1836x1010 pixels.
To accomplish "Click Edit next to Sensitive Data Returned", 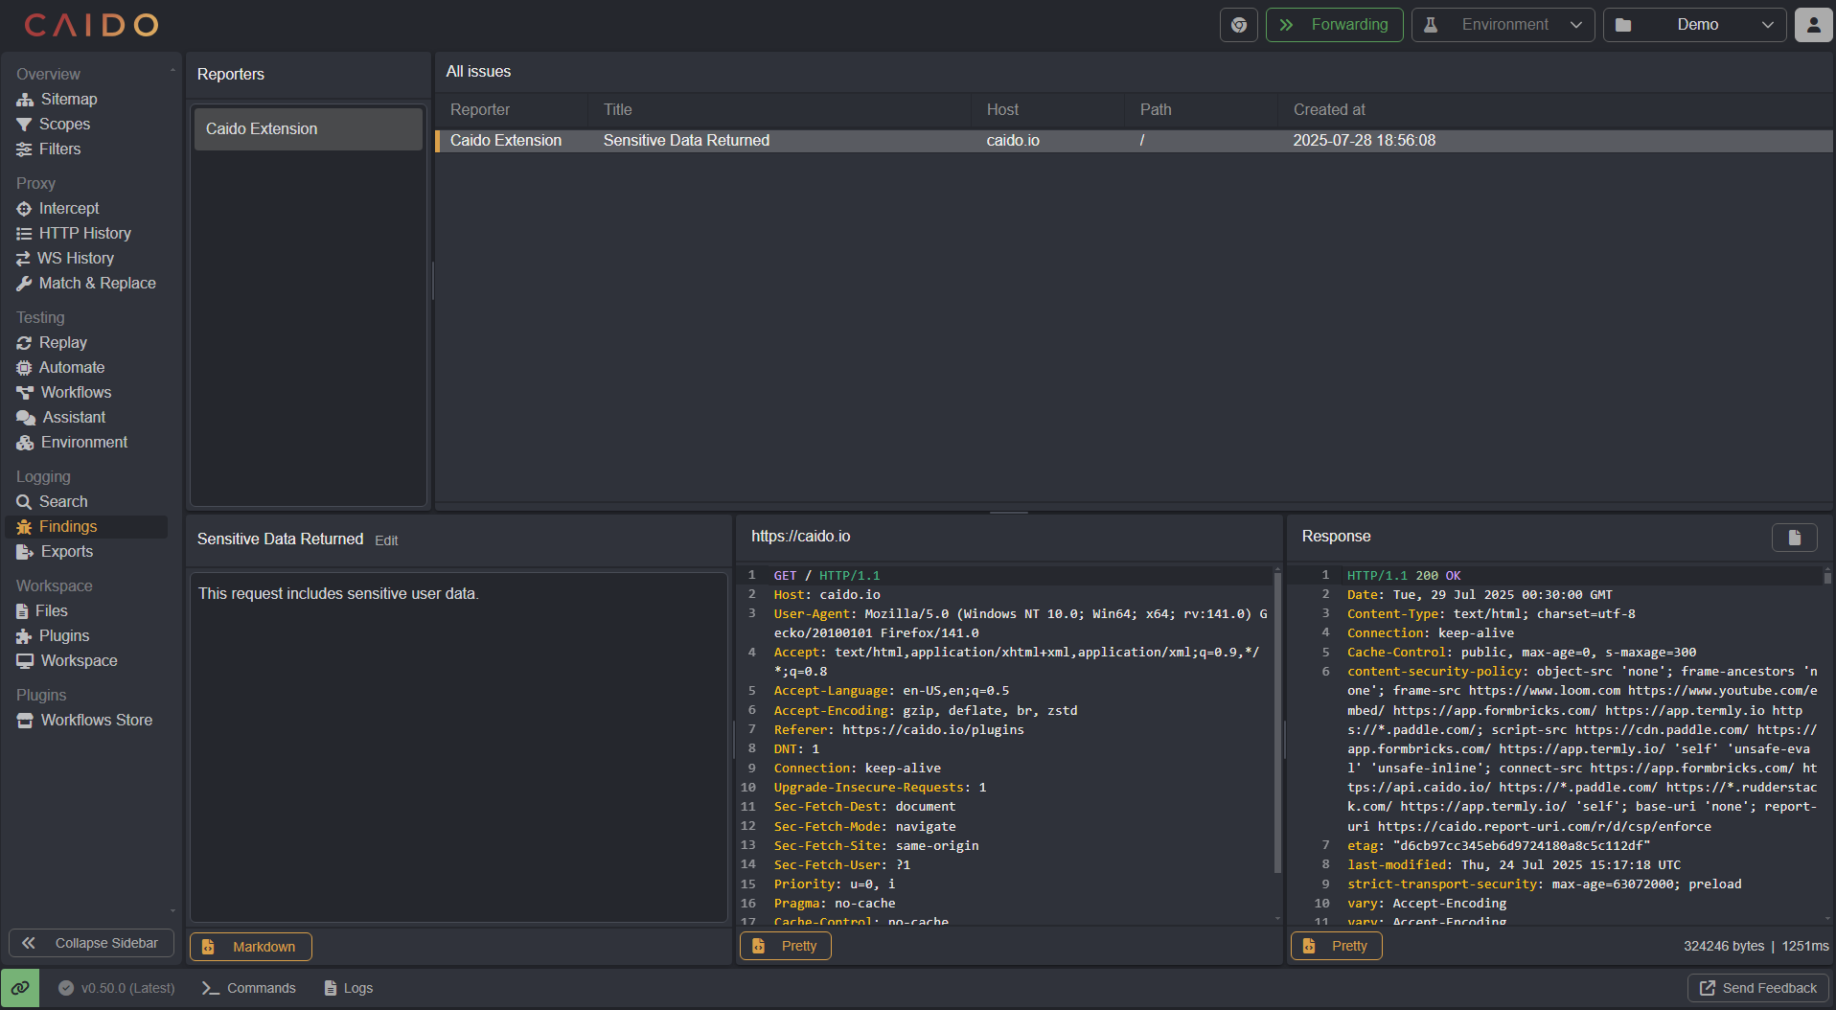I will tap(386, 540).
